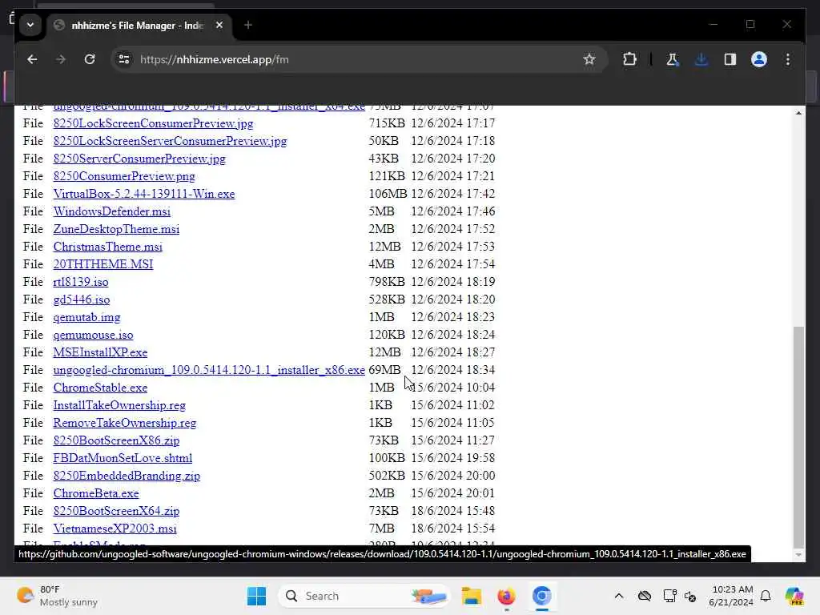Open qemumouse.iso link

(x=93, y=335)
